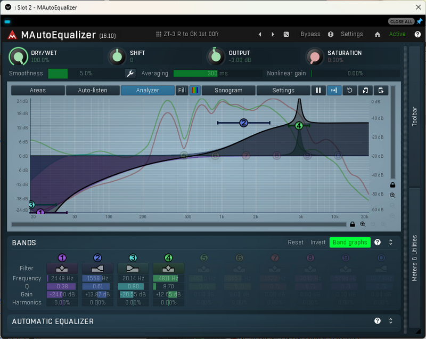The height and width of the screenshot is (339, 426).
Task: Select band 4 node on graph
Action: (x=299, y=126)
